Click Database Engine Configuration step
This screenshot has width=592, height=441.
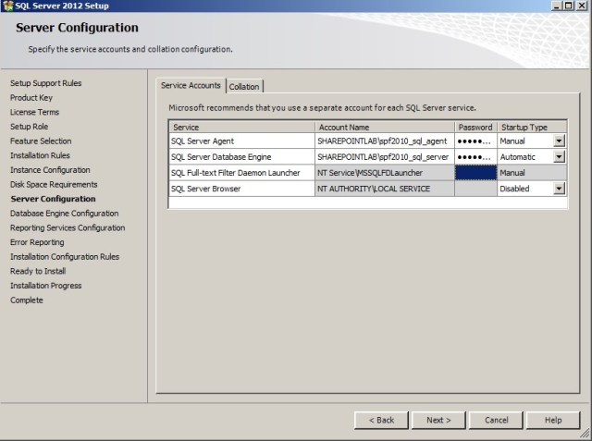[x=64, y=214]
